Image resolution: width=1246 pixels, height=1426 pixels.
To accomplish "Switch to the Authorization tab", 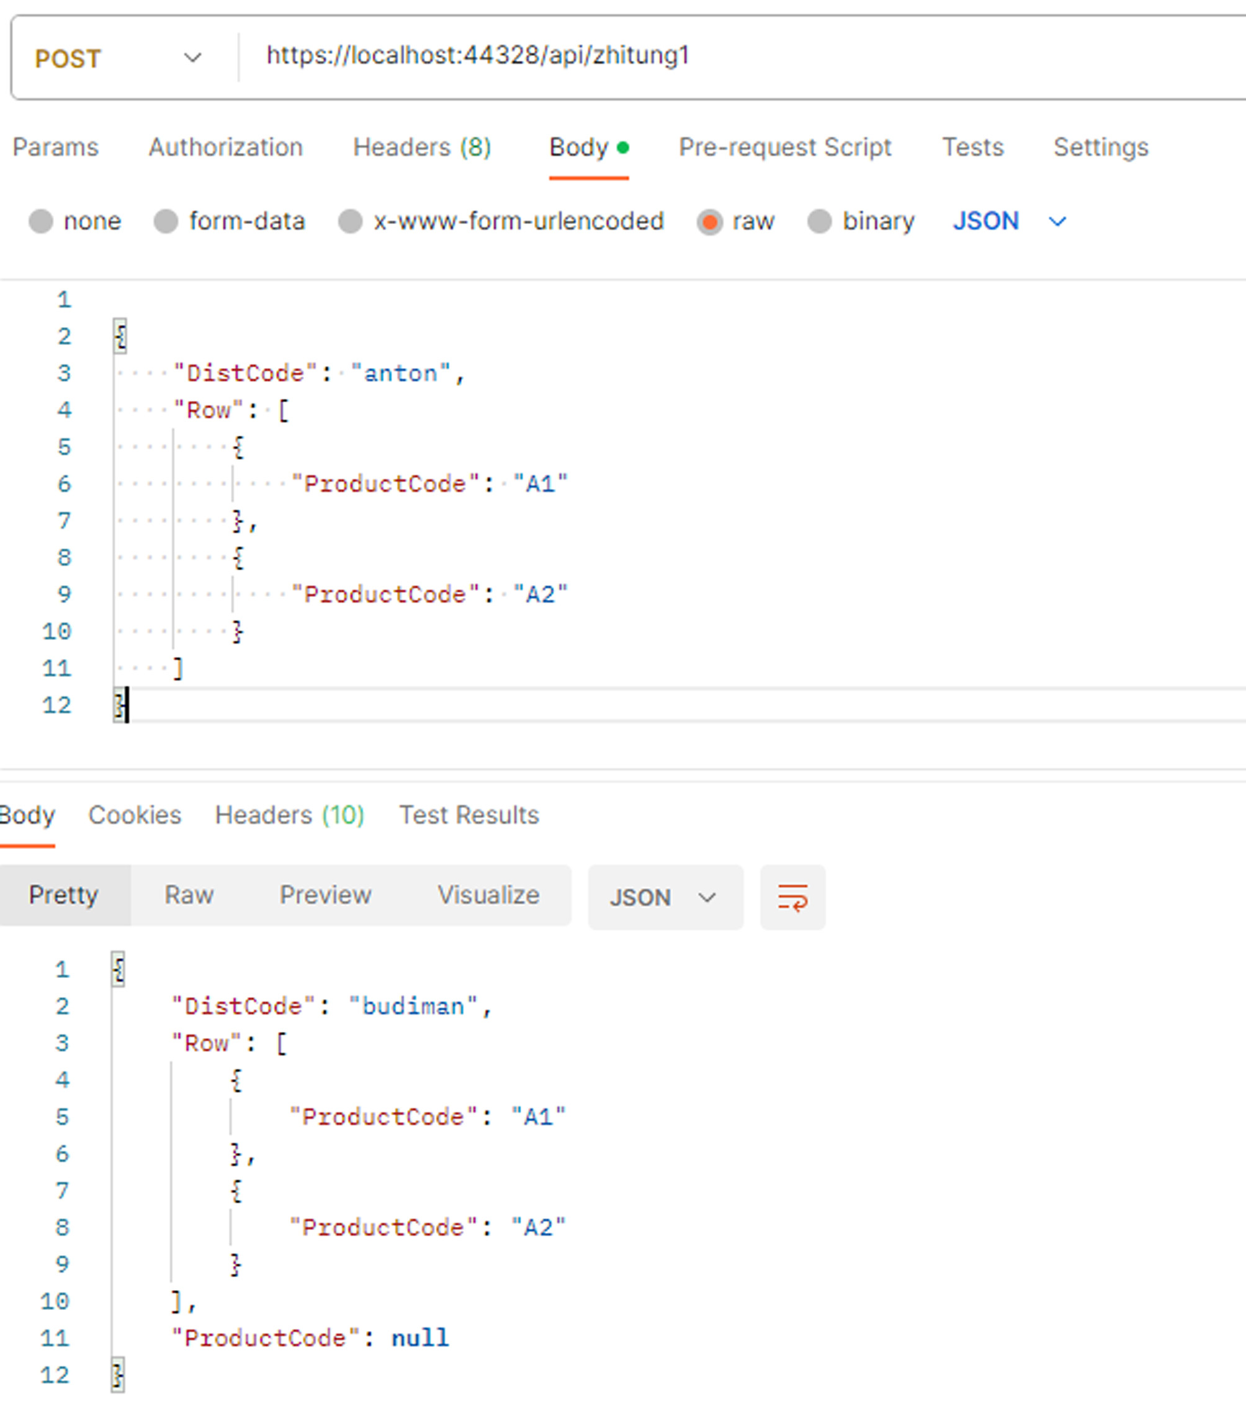I will pyautogui.click(x=225, y=148).
